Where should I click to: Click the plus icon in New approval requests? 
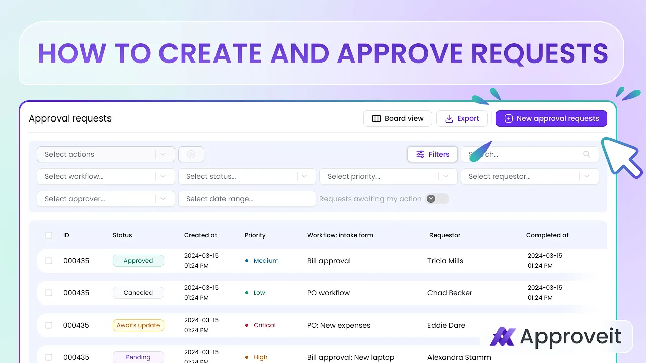[x=508, y=118]
